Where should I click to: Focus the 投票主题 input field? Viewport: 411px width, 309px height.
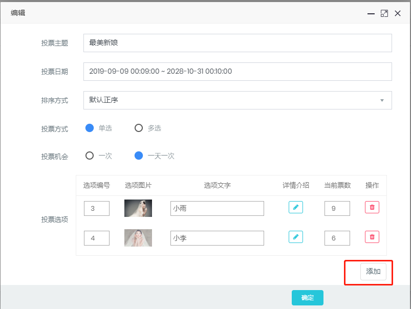tap(237, 43)
